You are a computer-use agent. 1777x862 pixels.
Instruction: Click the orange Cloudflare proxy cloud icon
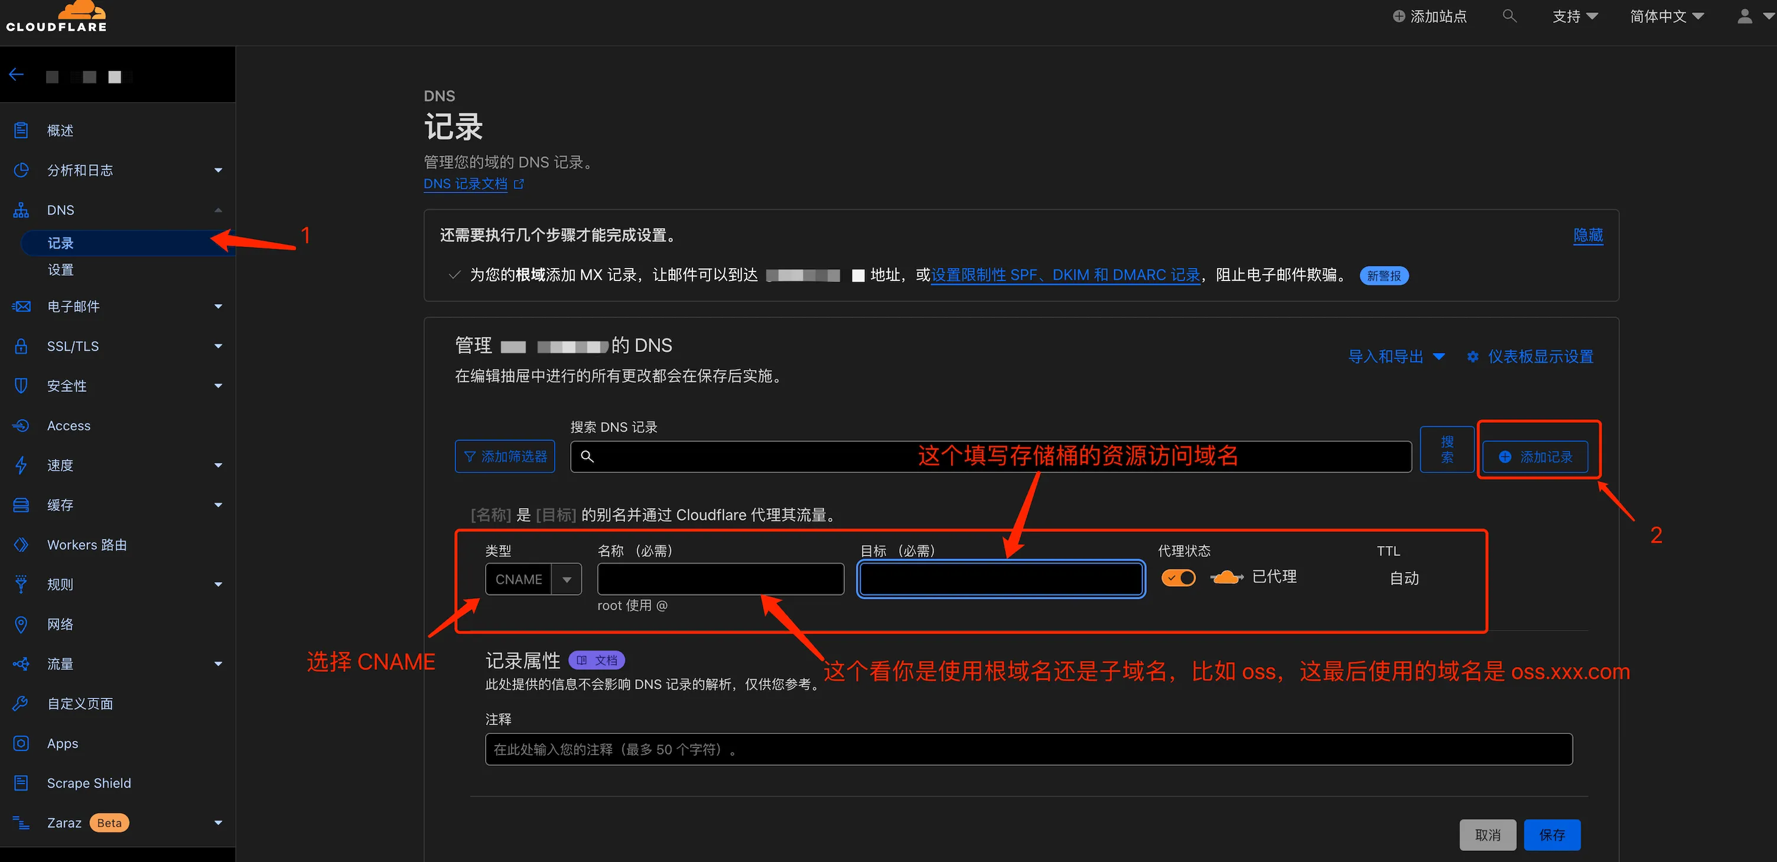click(x=1226, y=577)
